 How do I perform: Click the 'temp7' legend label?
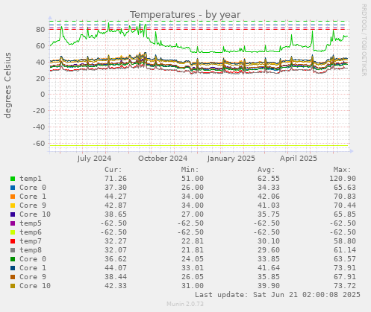coord(31,241)
